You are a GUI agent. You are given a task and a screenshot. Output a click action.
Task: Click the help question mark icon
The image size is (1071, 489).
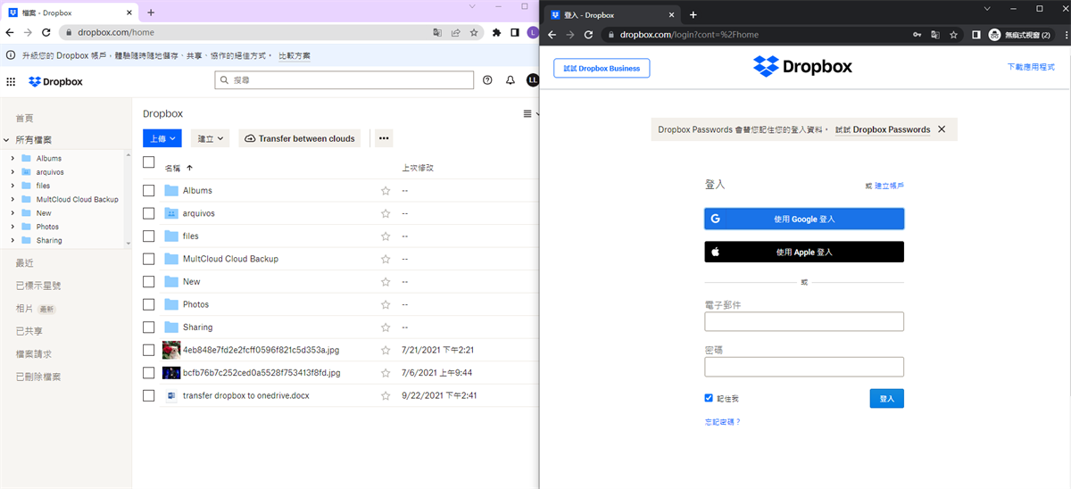[487, 80]
